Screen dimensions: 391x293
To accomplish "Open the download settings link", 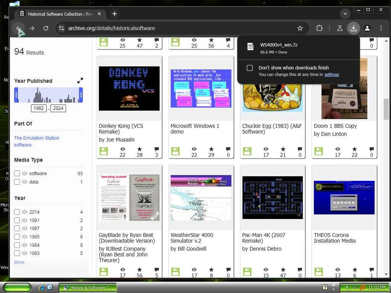I will (331, 74).
